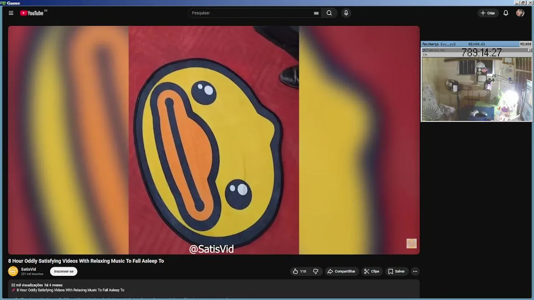Click the Game window title icon
Screen dimensions: 534x300
3,3
